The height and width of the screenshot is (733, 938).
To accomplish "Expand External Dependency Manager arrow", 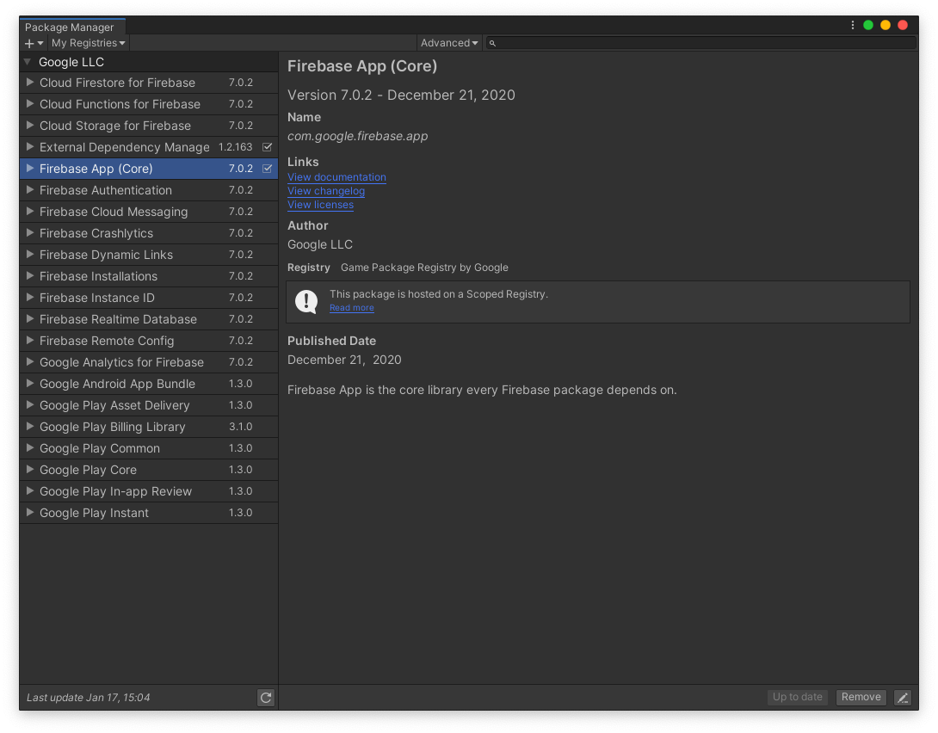I will (29, 147).
